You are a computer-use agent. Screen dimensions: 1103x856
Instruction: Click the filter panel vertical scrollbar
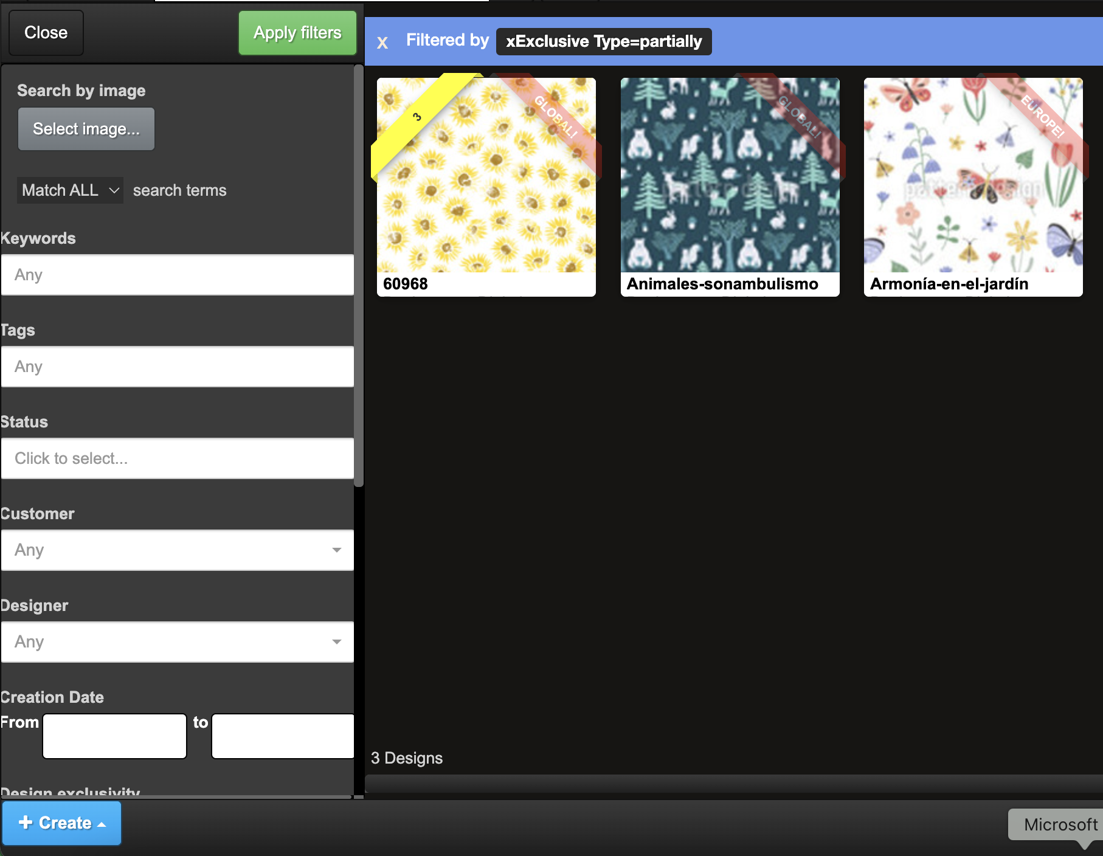point(359,276)
